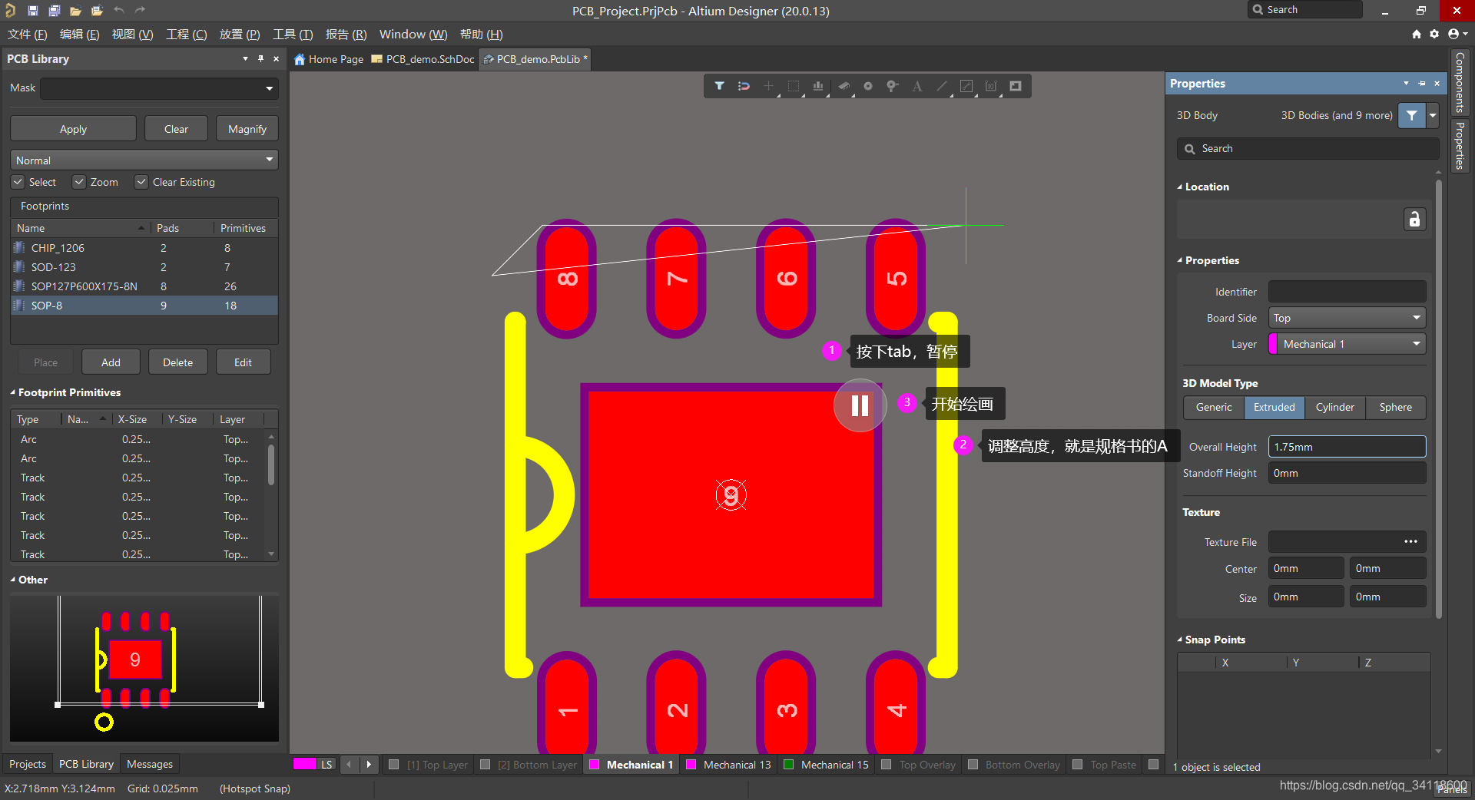This screenshot has width=1475, height=800.
Task: Click the magenta current layer color swatch
Action: coord(305,764)
